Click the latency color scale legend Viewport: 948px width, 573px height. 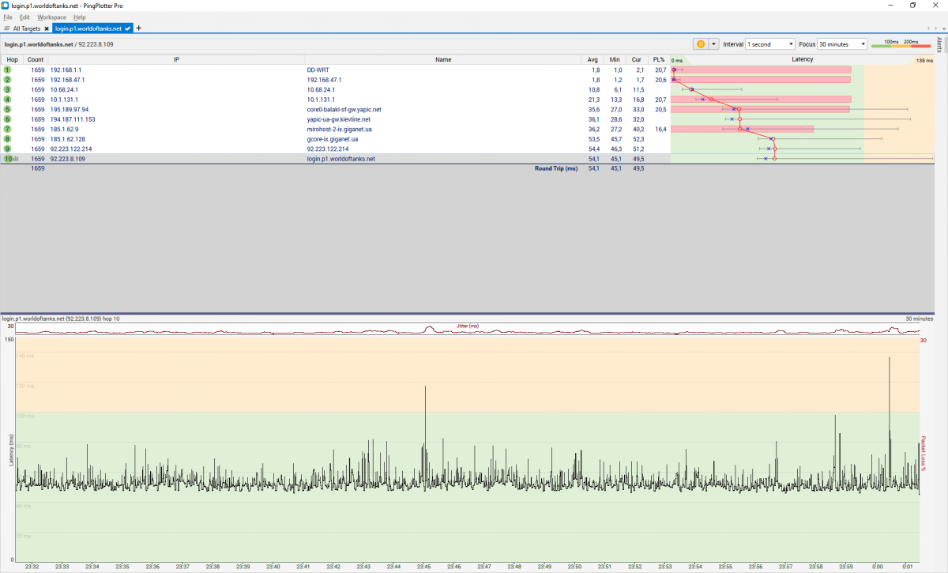click(x=901, y=44)
